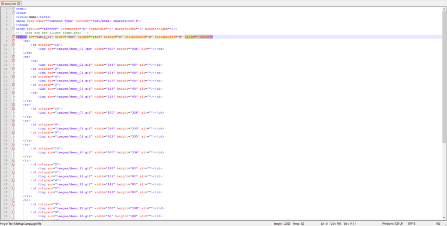447x226 pixels.
Task: Click the vertical scrollbar of the editor
Action: [444, 114]
